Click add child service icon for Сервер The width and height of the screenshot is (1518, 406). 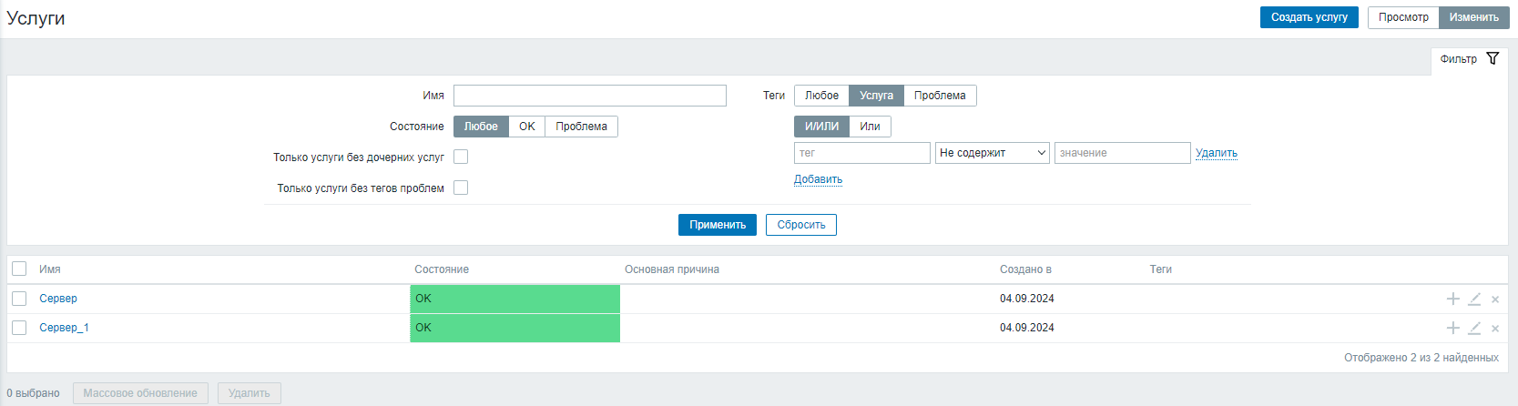1452,299
